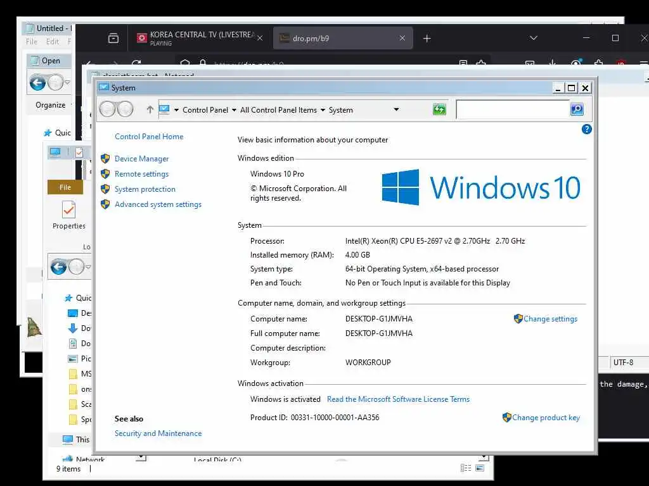This screenshot has width=649, height=486.
Task: Expand dropdown arrow after All Control Panel Items
Action: [323, 110]
